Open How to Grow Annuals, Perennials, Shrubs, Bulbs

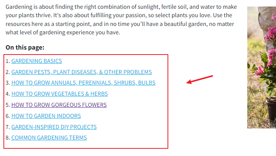click(x=83, y=83)
